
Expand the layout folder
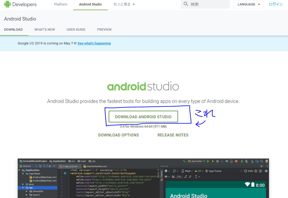(x=27, y=195)
